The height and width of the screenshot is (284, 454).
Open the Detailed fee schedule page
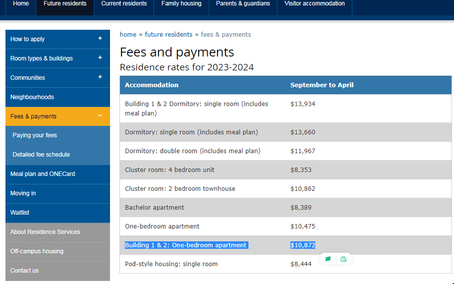tap(41, 155)
